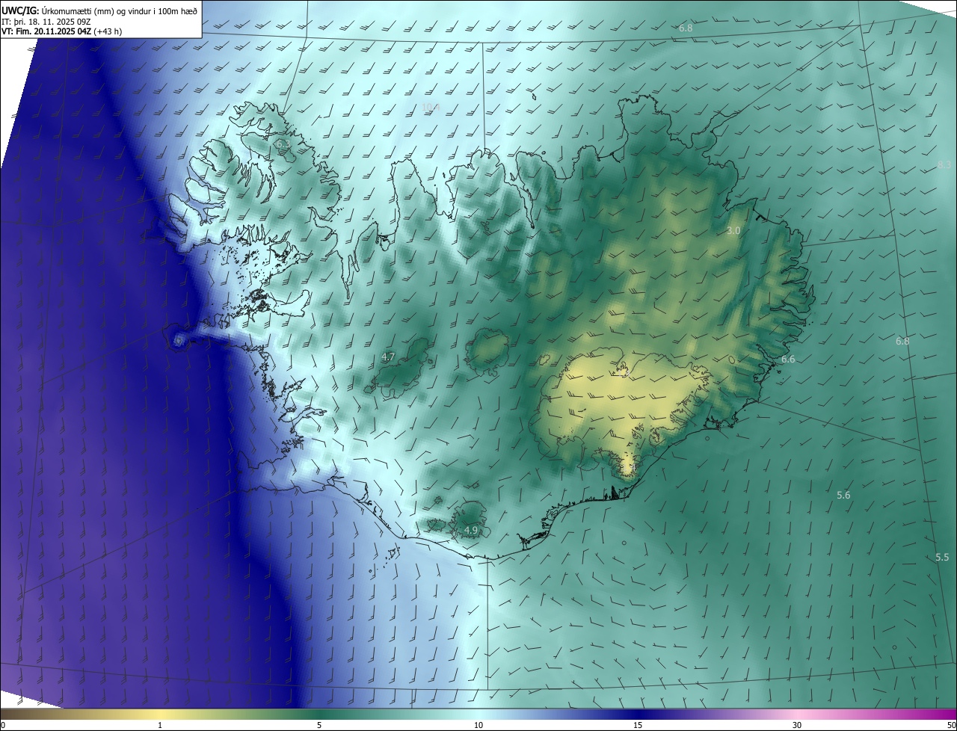Click the 'UWC/IG:' label in the legend box
Viewport: 957px width, 731px height.
[x=20, y=10]
